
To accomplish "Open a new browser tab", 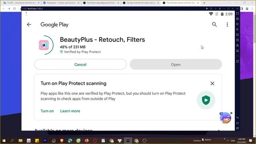I will point(204,3).
